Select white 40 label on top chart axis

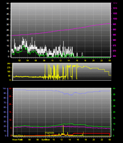8,14
